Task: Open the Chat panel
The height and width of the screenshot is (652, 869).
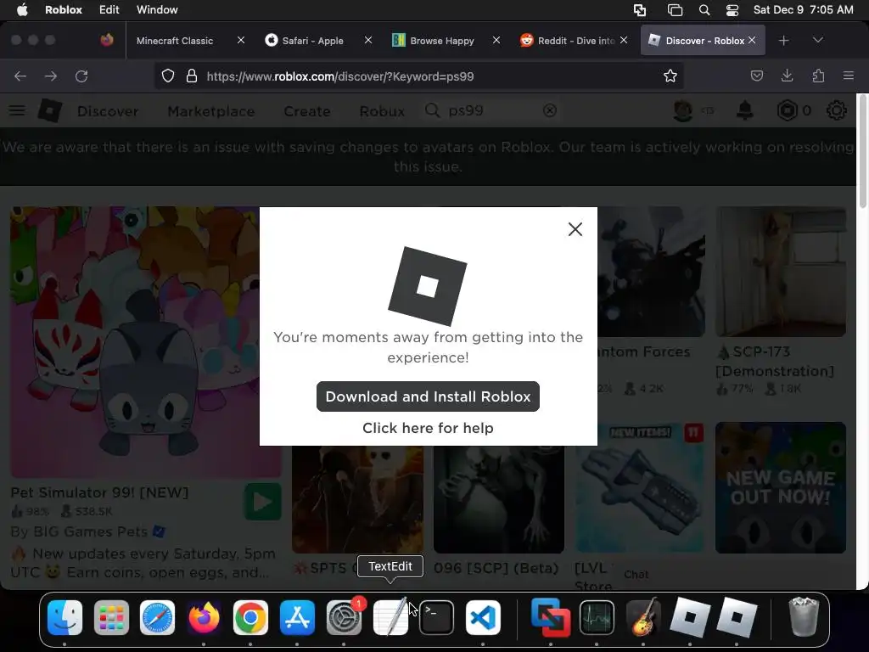Action: tap(636, 575)
